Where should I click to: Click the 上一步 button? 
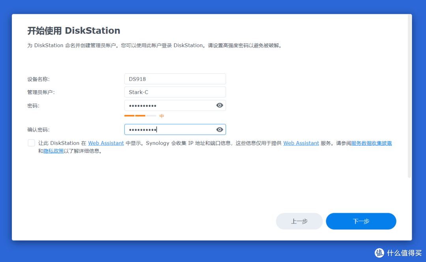299,221
